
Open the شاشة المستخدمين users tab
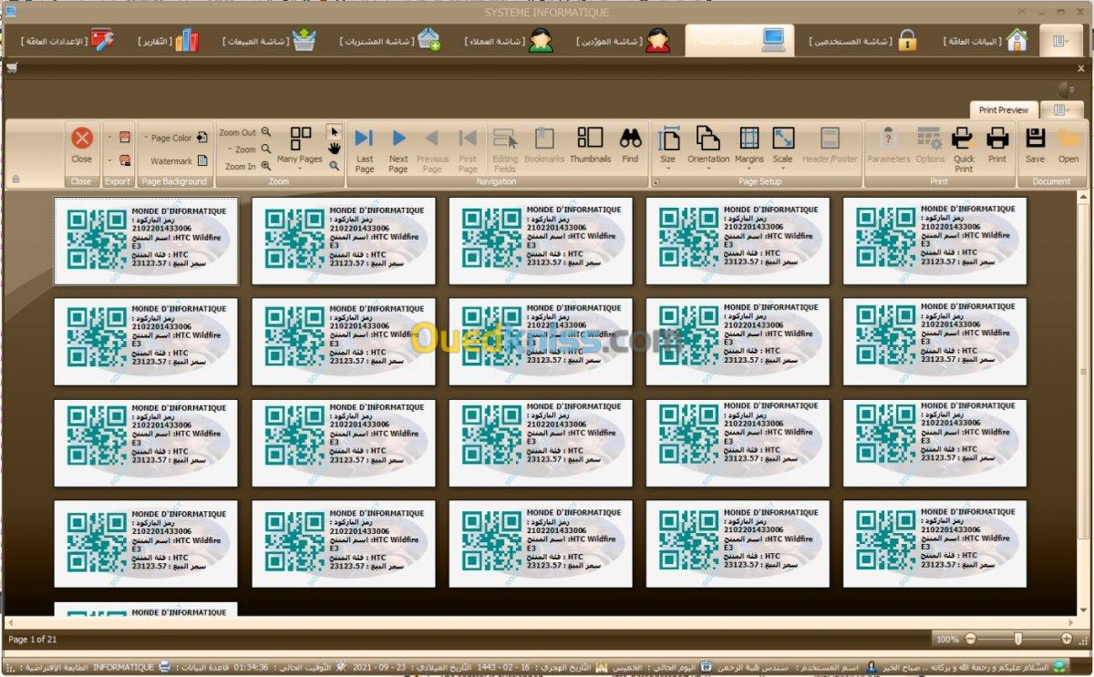pos(863,41)
